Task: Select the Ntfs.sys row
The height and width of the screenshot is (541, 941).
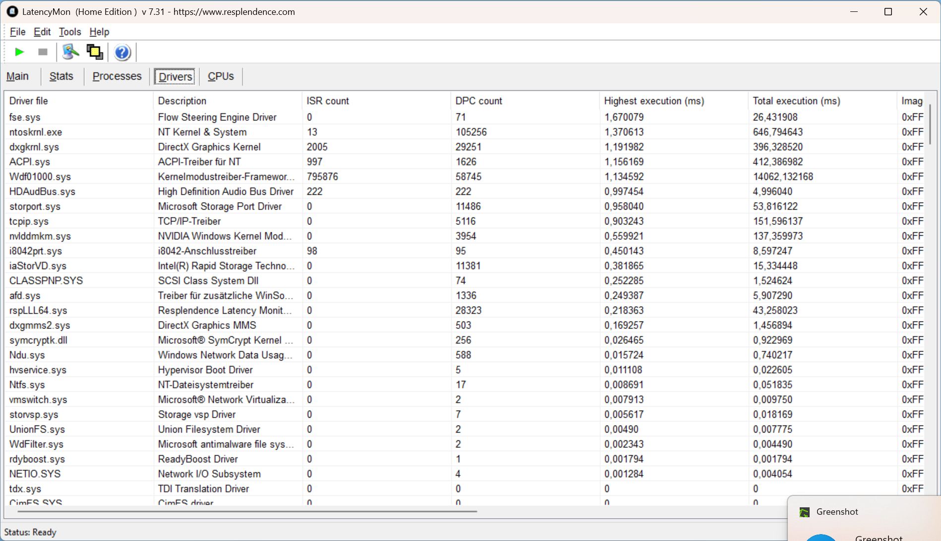Action: click(465, 385)
